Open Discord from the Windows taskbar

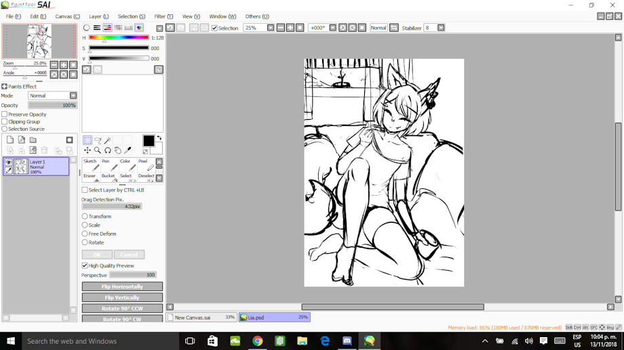point(347,341)
